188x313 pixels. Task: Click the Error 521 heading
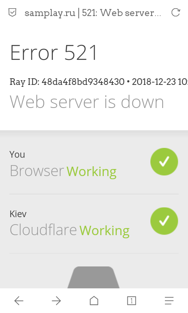(54, 52)
